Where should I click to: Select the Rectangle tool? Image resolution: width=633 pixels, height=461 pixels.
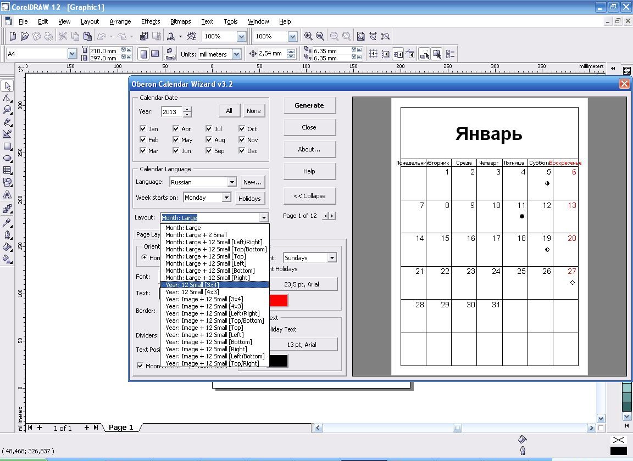[8, 145]
